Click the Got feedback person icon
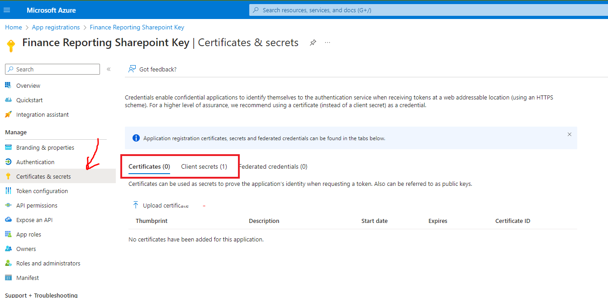 [132, 69]
